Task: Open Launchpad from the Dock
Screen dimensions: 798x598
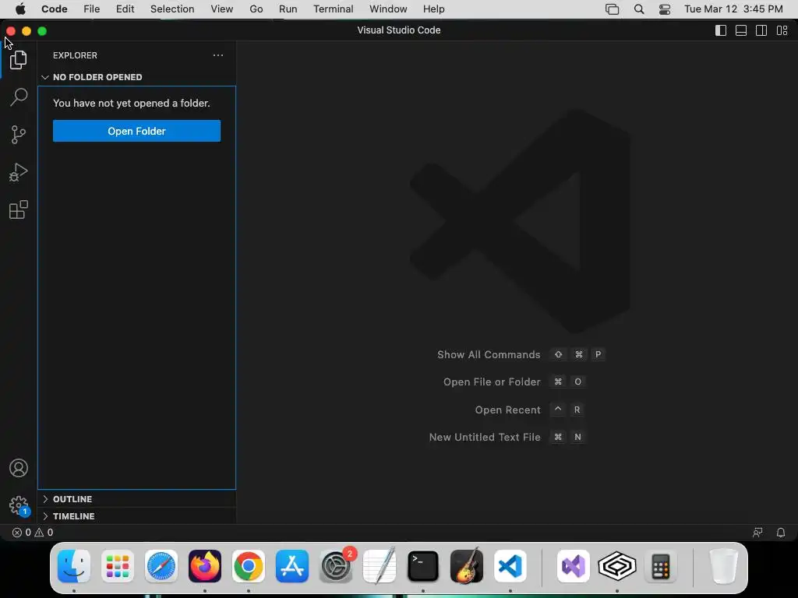Action: coord(118,566)
